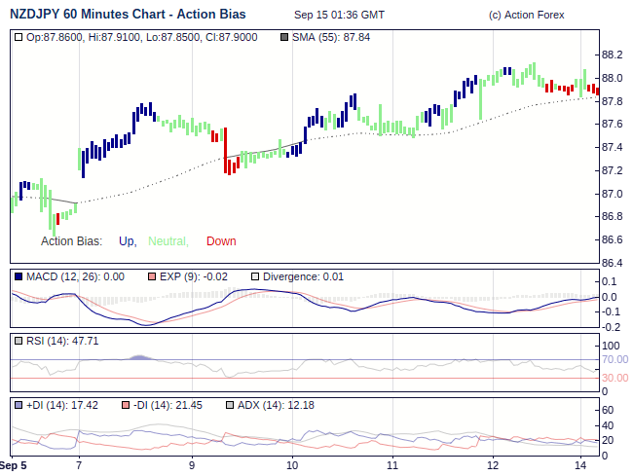Click the '12' date marker on time axis
This screenshot has height=476, width=633.
(493, 465)
